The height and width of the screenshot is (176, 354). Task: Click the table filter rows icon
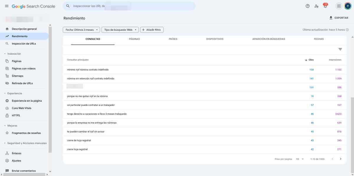click(x=340, y=49)
